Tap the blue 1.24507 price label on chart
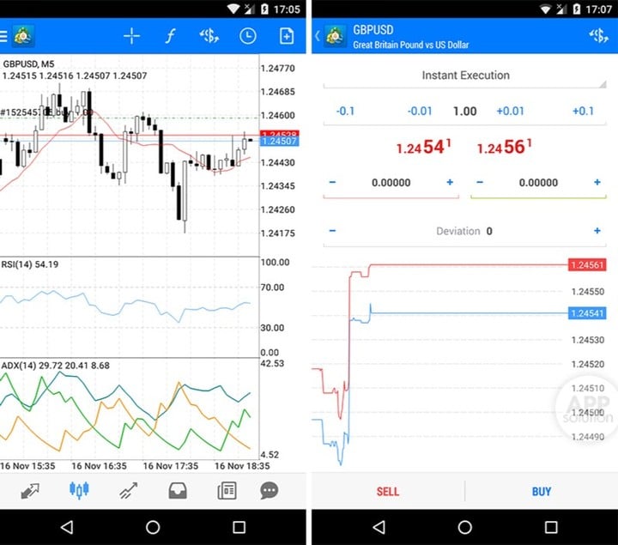618x545 pixels. pos(279,142)
